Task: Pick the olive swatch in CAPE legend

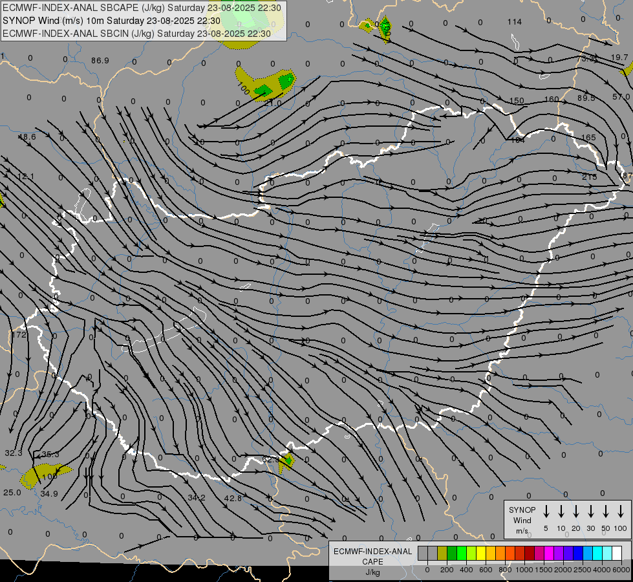Action: click(442, 554)
